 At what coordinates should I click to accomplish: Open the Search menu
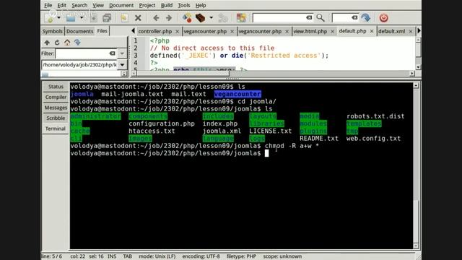coord(79,5)
